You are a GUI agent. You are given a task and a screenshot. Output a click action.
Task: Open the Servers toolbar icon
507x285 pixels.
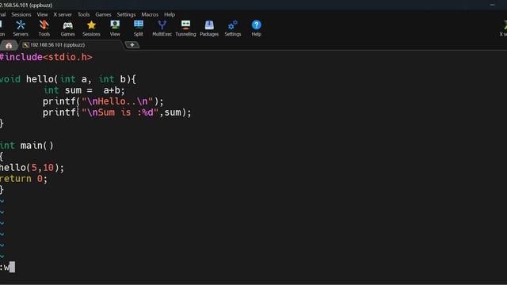click(21, 28)
